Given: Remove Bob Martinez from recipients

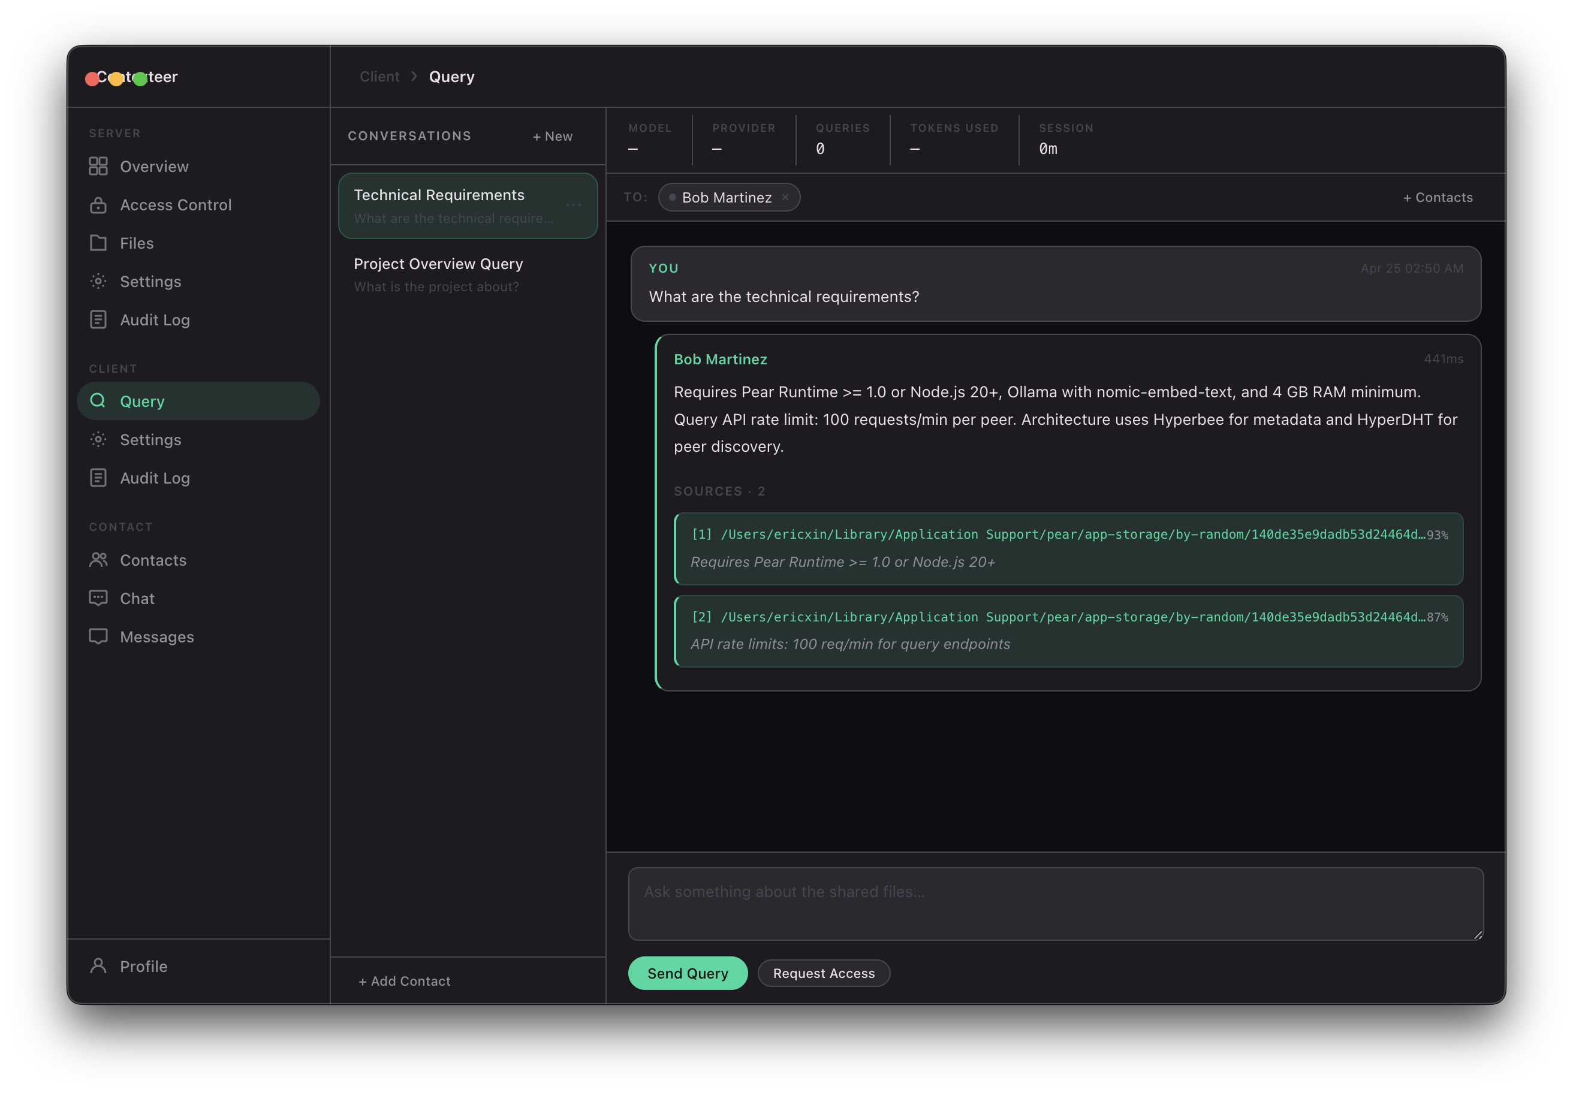Looking at the screenshot, I should tap(785, 197).
